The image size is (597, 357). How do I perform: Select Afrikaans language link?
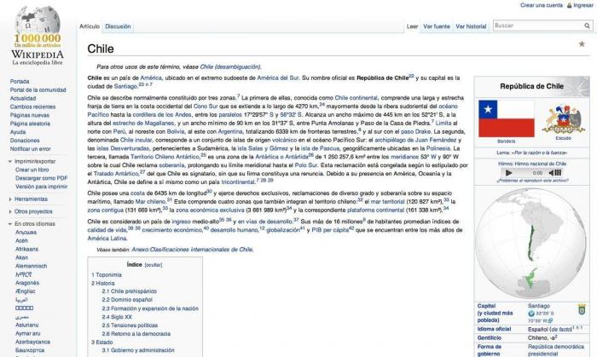26,249
